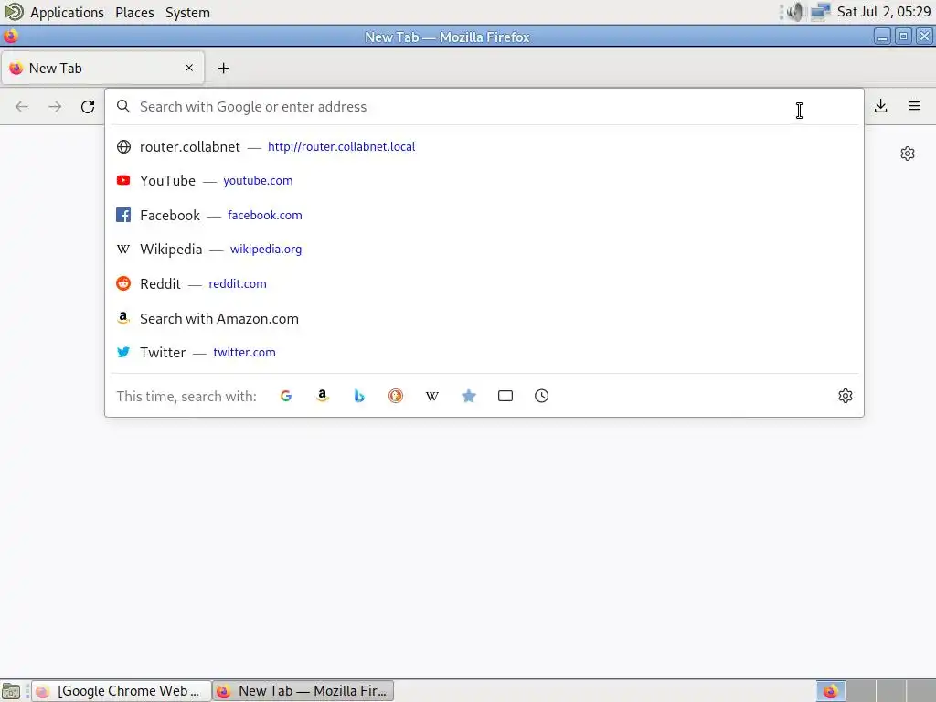Open new tab page personalize gear
Screen dimensions: 936x702
tap(908, 154)
